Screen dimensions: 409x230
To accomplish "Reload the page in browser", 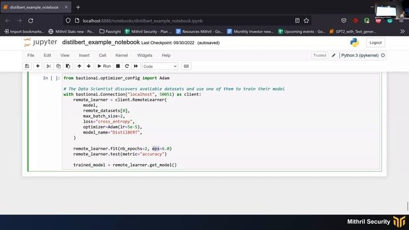I will (31, 20).
